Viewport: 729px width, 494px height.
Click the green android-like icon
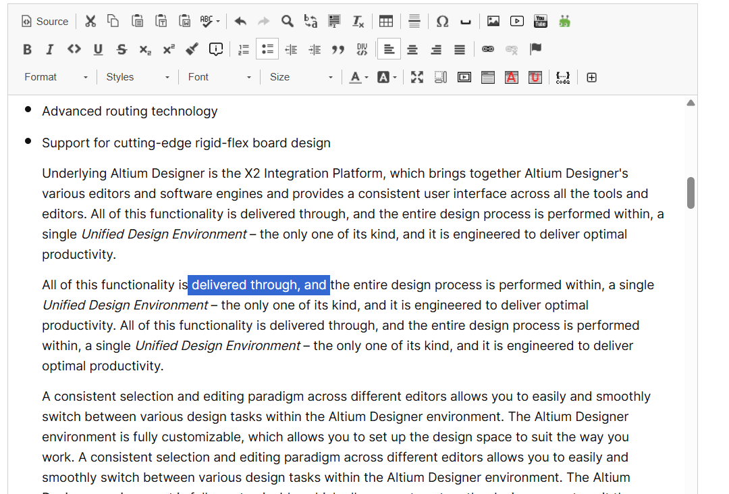[564, 22]
